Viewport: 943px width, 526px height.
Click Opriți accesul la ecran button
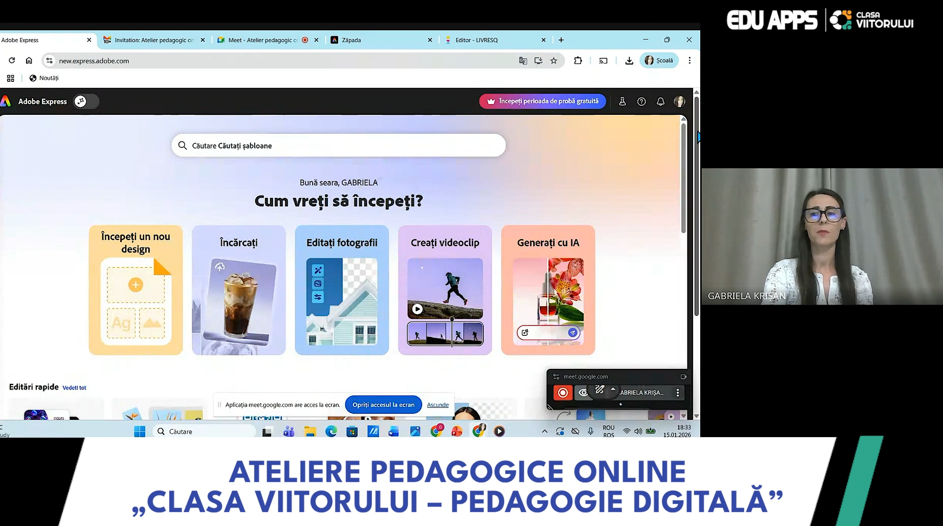click(x=383, y=405)
